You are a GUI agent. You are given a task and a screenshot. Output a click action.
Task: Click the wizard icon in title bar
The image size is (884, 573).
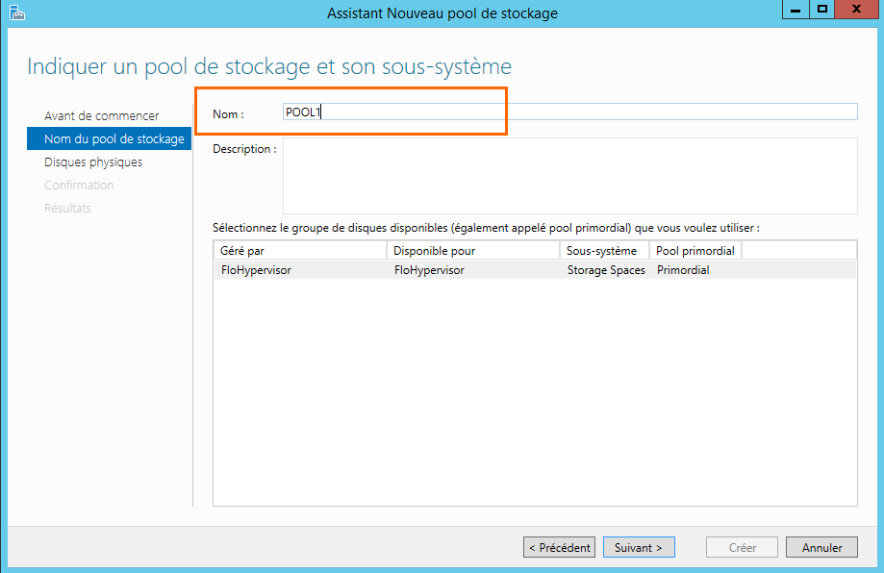click(x=16, y=12)
